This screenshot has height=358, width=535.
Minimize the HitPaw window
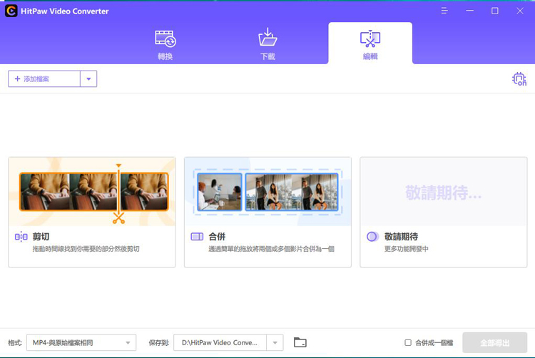click(x=470, y=11)
